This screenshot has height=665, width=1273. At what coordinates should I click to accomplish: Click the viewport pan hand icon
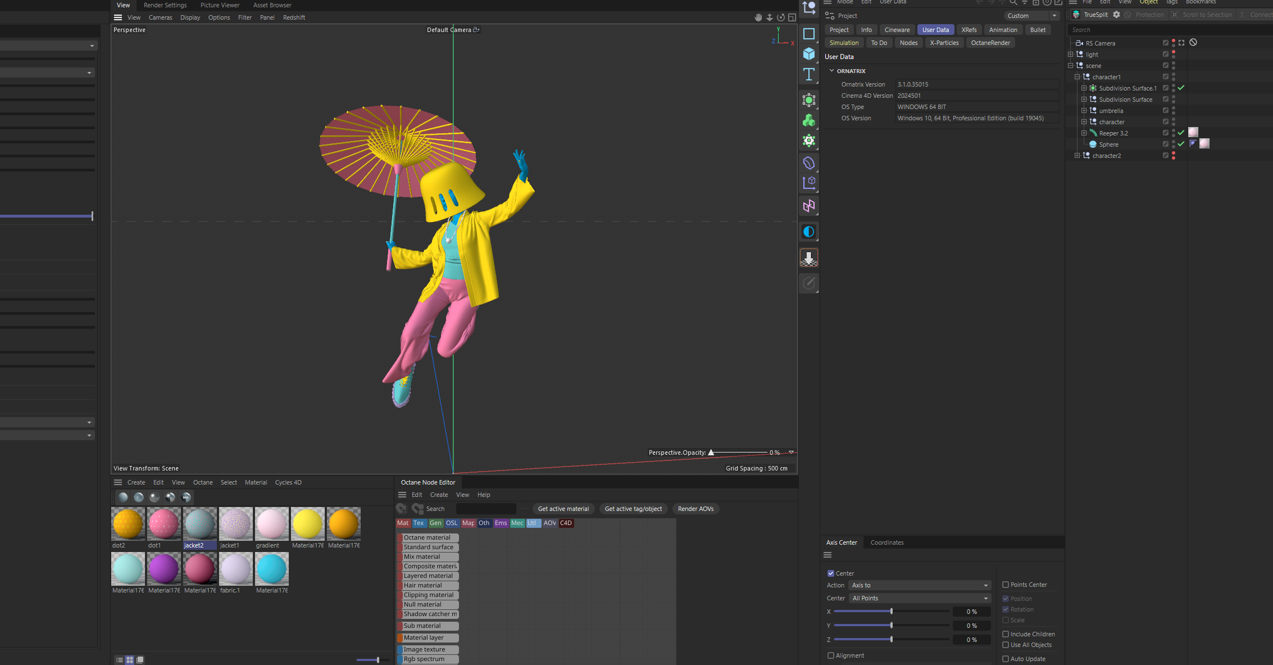click(x=758, y=17)
